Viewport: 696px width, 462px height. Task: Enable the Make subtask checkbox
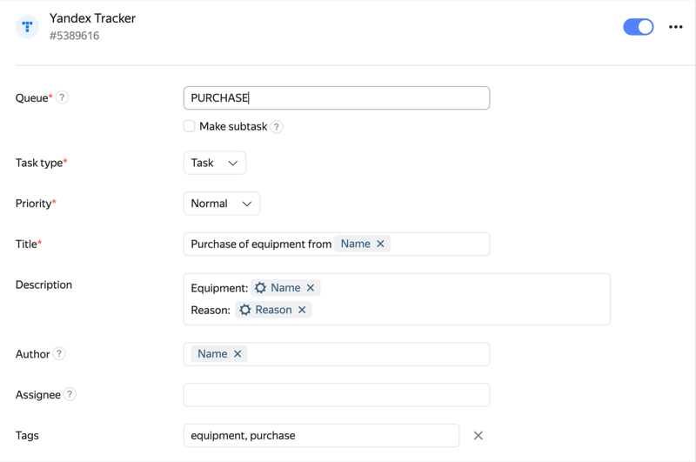(190, 126)
